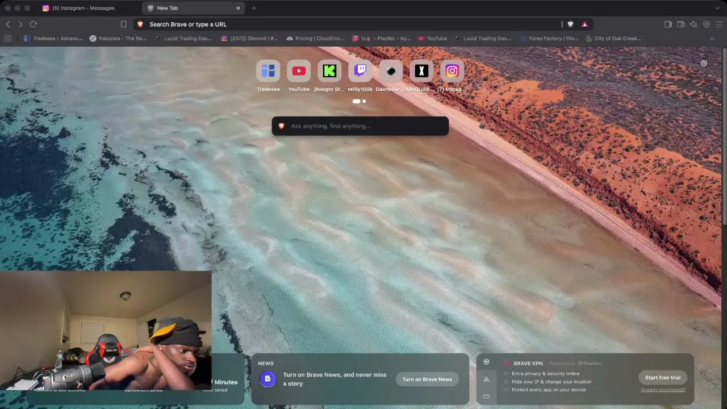727x409 pixels.
Task: Expand the hidden bookmarks overflow chevron
Action: [712, 39]
